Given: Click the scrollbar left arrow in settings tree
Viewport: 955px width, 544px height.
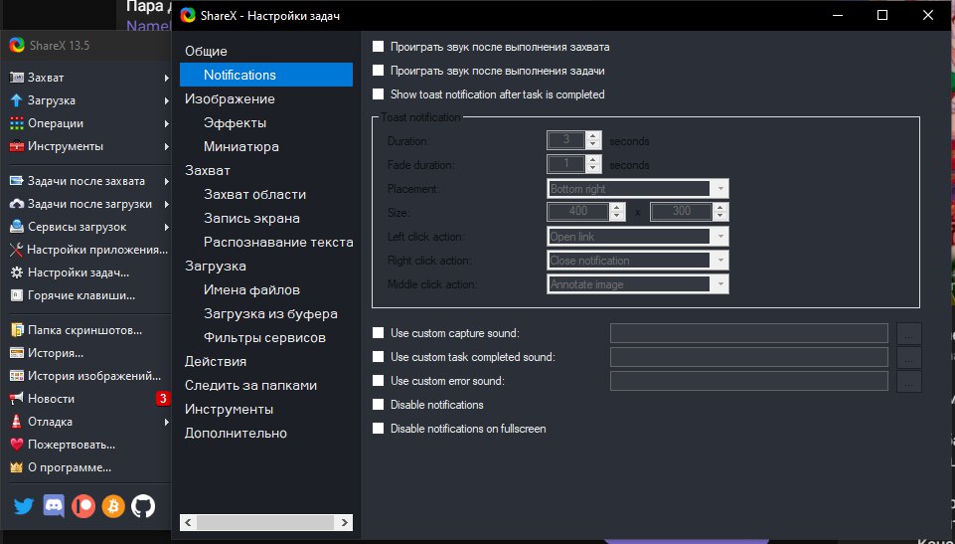Looking at the screenshot, I should tap(188, 523).
